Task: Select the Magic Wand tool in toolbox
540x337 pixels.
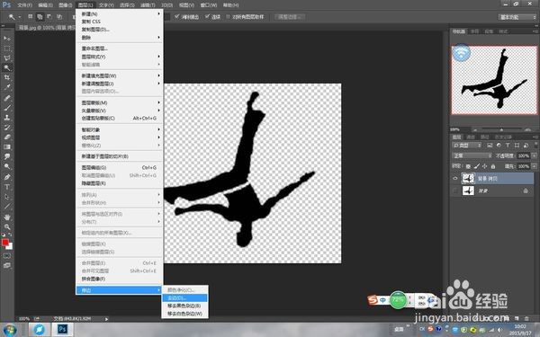Action: click(7, 67)
